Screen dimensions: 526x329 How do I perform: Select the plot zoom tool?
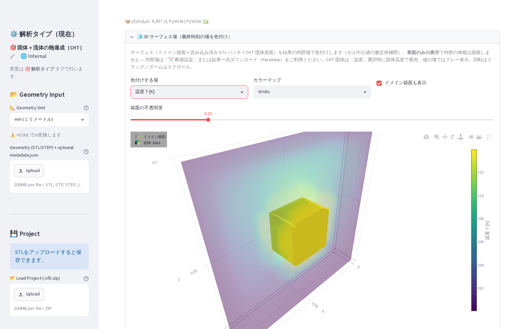click(x=437, y=137)
